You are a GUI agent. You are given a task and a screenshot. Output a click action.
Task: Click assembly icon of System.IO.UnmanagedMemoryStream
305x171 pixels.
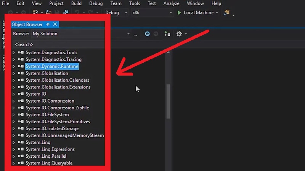(21, 135)
